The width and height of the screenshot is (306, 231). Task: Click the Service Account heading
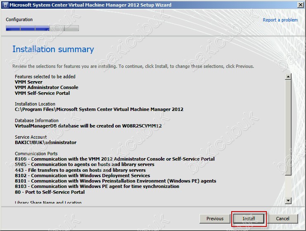(x=31, y=137)
